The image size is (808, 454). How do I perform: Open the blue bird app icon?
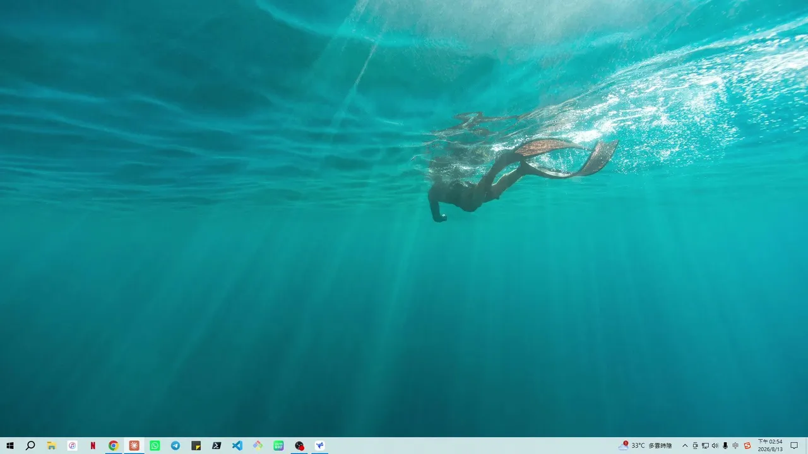click(x=319, y=446)
